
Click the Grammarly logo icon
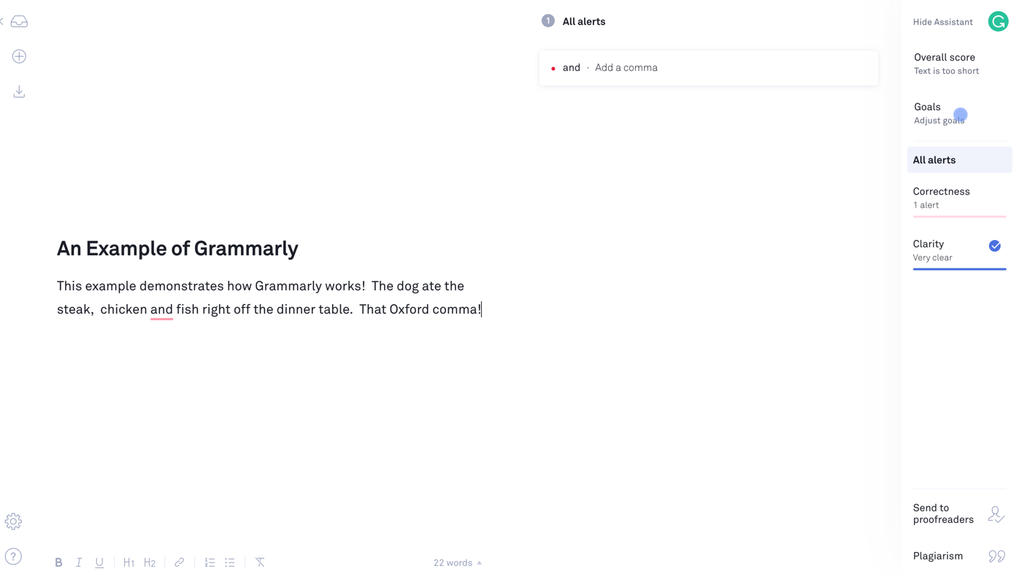[998, 21]
